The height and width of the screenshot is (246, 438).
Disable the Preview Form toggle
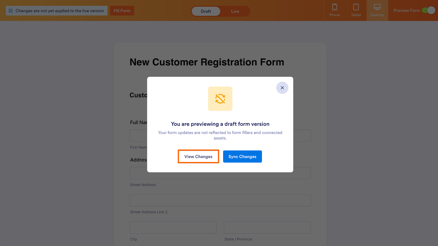[428, 10]
